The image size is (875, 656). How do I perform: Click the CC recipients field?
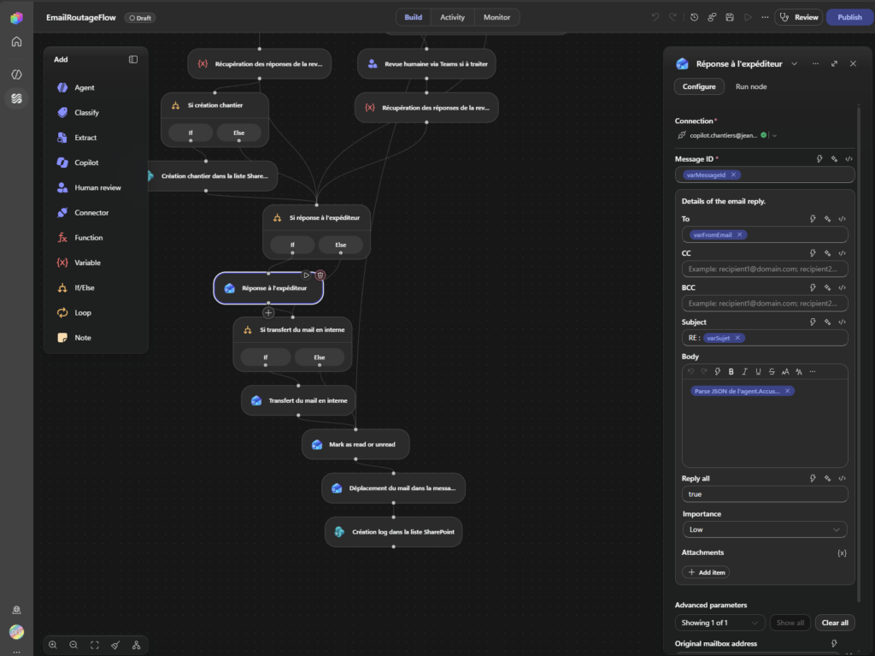[x=765, y=269]
